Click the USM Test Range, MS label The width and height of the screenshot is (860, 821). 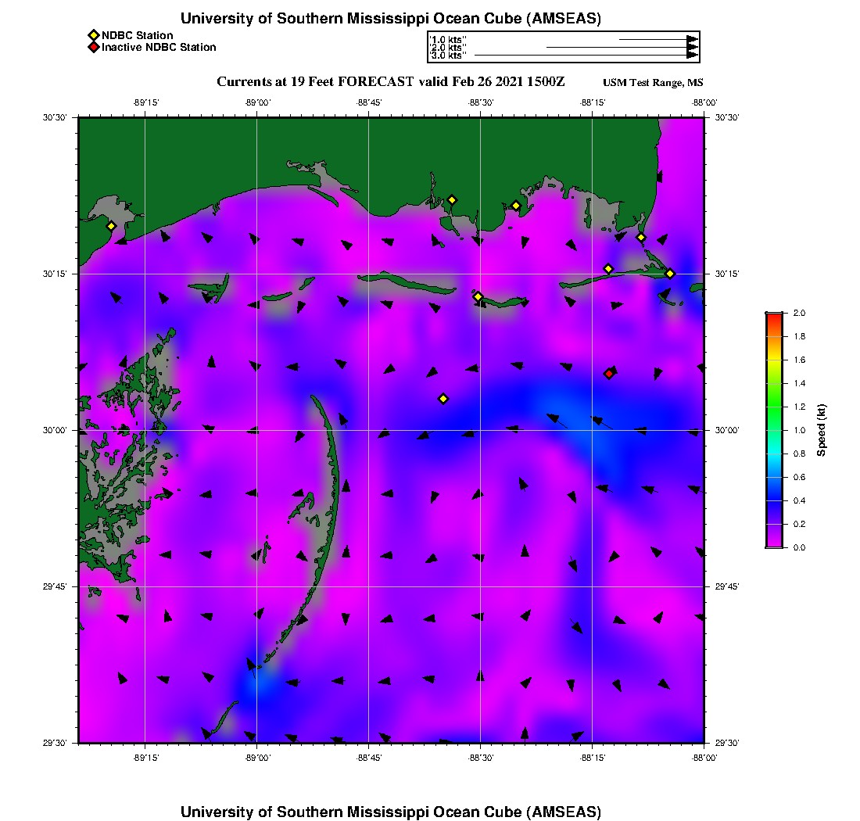tap(653, 83)
